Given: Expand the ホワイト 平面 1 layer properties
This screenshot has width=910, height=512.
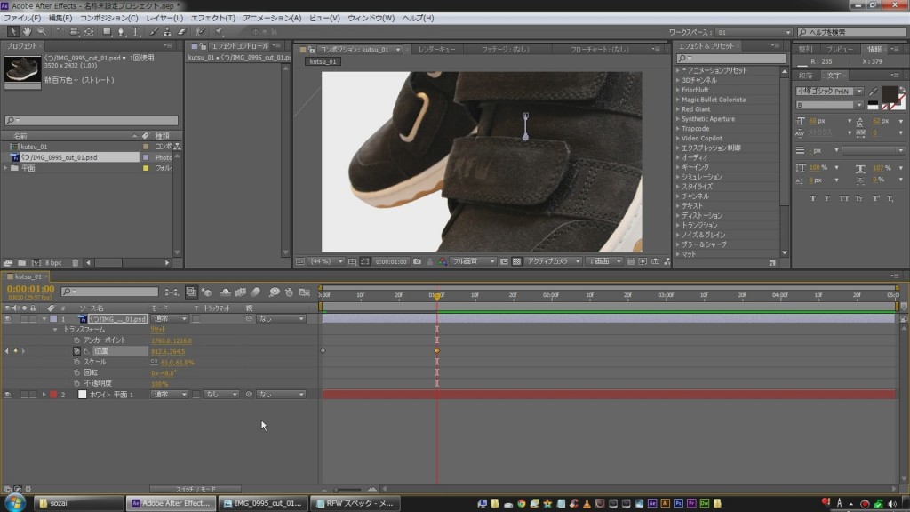Looking at the screenshot, I should (44, 395).
